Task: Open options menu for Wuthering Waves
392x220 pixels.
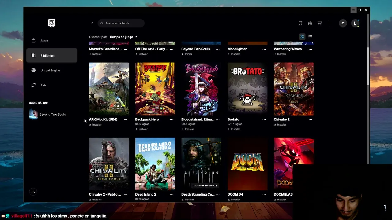Action: tap(310, 49)
